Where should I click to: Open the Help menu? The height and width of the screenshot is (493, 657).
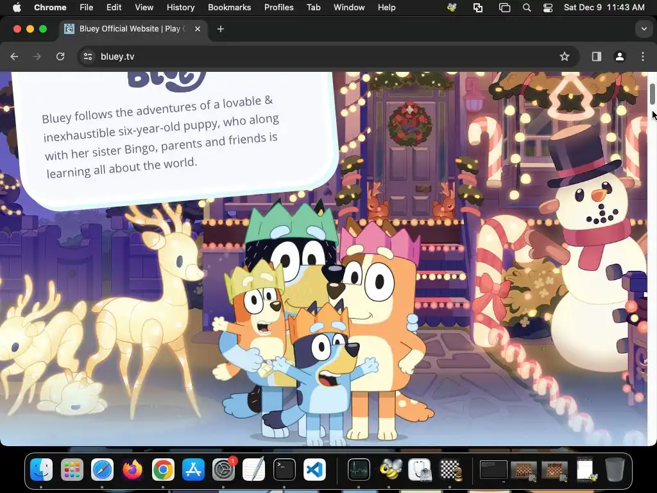pyautogui.click(x=386, y=8)
